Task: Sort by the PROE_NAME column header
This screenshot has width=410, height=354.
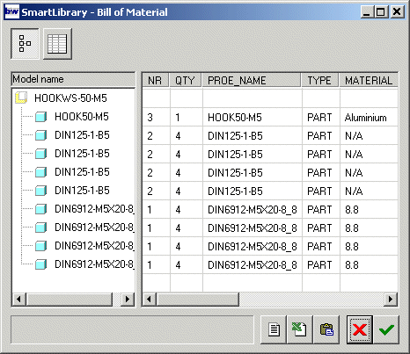Action: [x=252, y=80]
